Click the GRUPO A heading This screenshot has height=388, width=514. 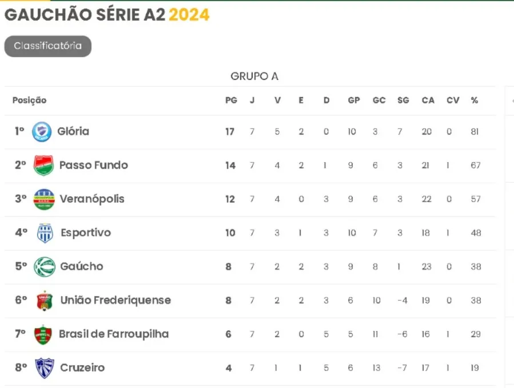tap(254, 76)
